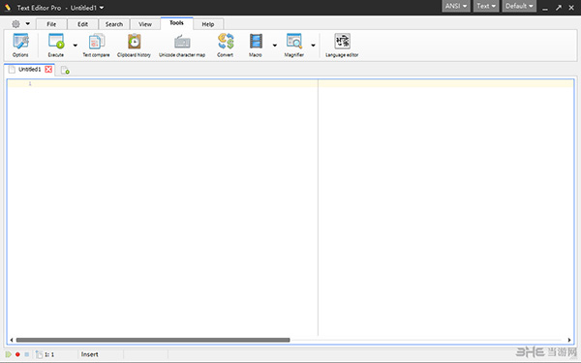Click line number 1 in gutter
581x363 pixels.
point(30,83)
